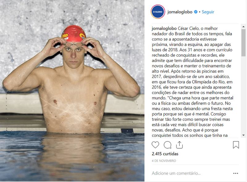Click the swimmer photo
This screenshot has height=182, width=247.
[x=72, y=91]
